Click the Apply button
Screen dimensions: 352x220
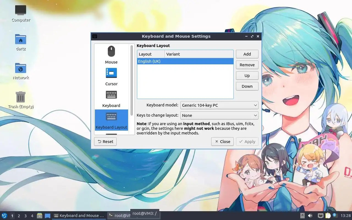coord(247,141)
